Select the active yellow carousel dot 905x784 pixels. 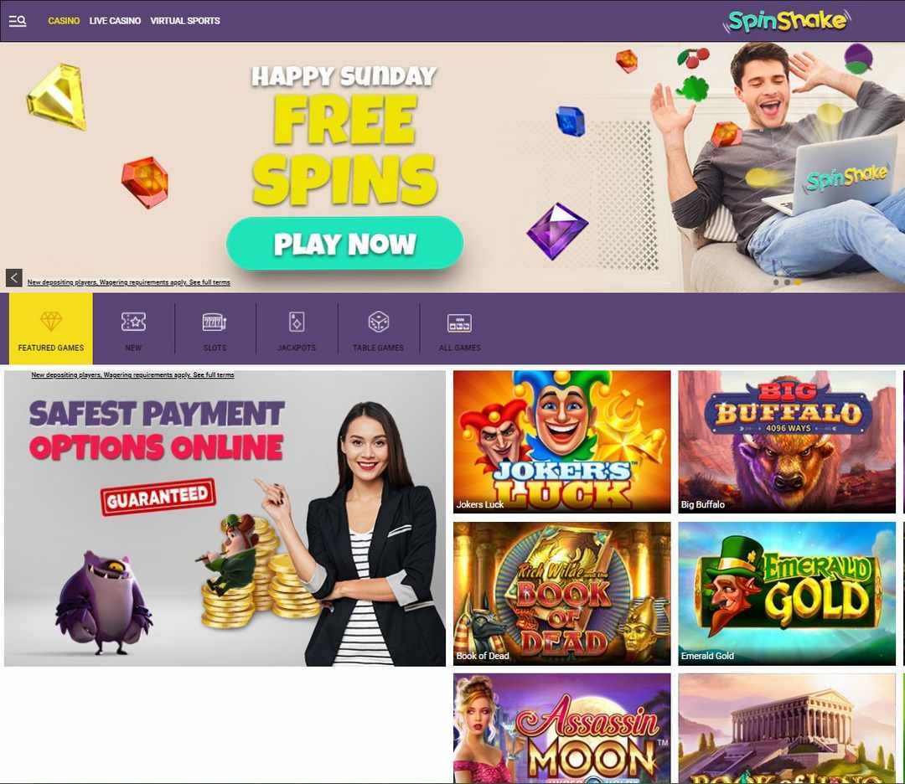click(797, 282)
